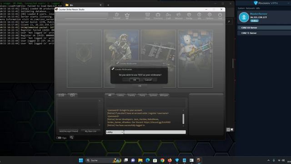Screen dimensions: 291x164
Task: Open Microsoft Edge from taskbar
Action: pos(148,160)
